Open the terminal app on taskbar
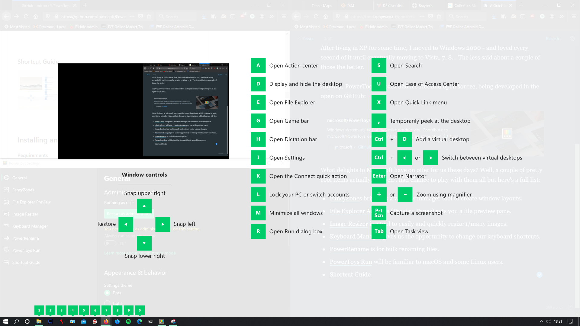The height and width of the screenshot is (326, 580). [151, 321]
